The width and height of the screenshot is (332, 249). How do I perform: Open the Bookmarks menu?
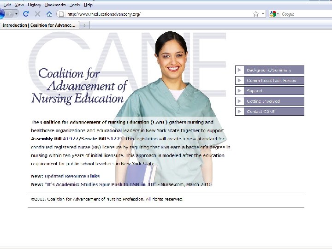coord(55,5)
